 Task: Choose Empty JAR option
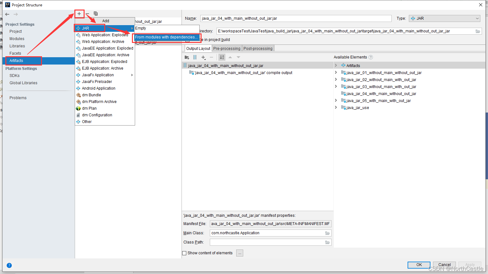[167, 28]
